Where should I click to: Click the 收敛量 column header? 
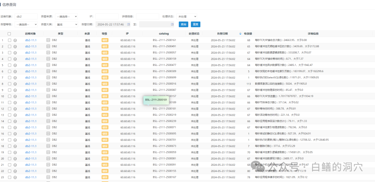pyautogui.click(x=248, y=34)
